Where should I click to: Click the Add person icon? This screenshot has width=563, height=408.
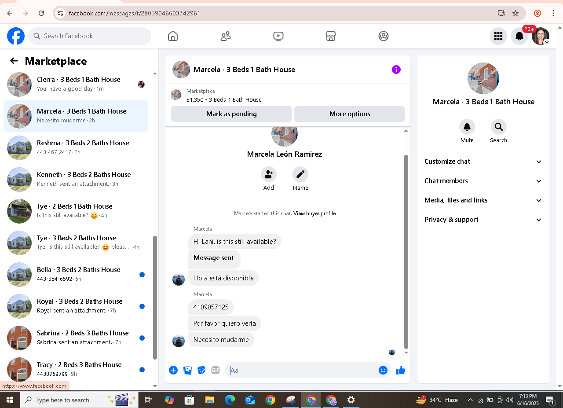(x=269, y=174)
